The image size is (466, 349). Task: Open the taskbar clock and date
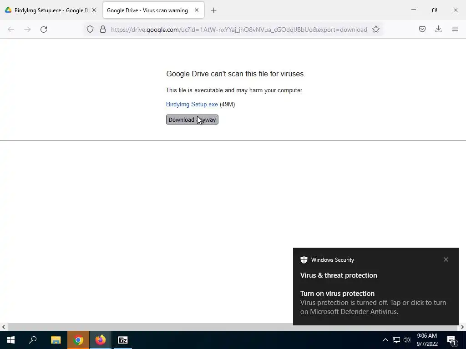427,340
